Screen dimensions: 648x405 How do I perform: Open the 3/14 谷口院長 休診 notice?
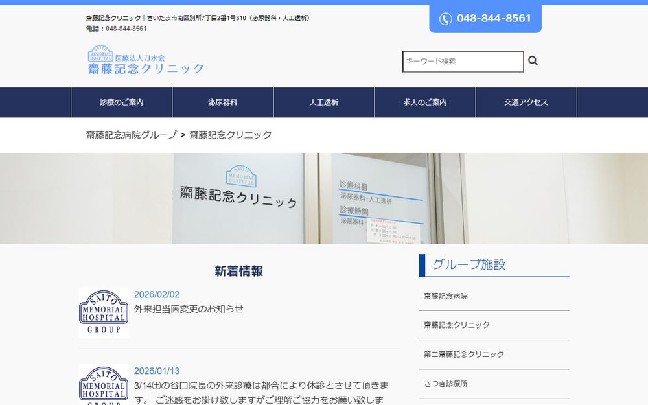(262, 393)
